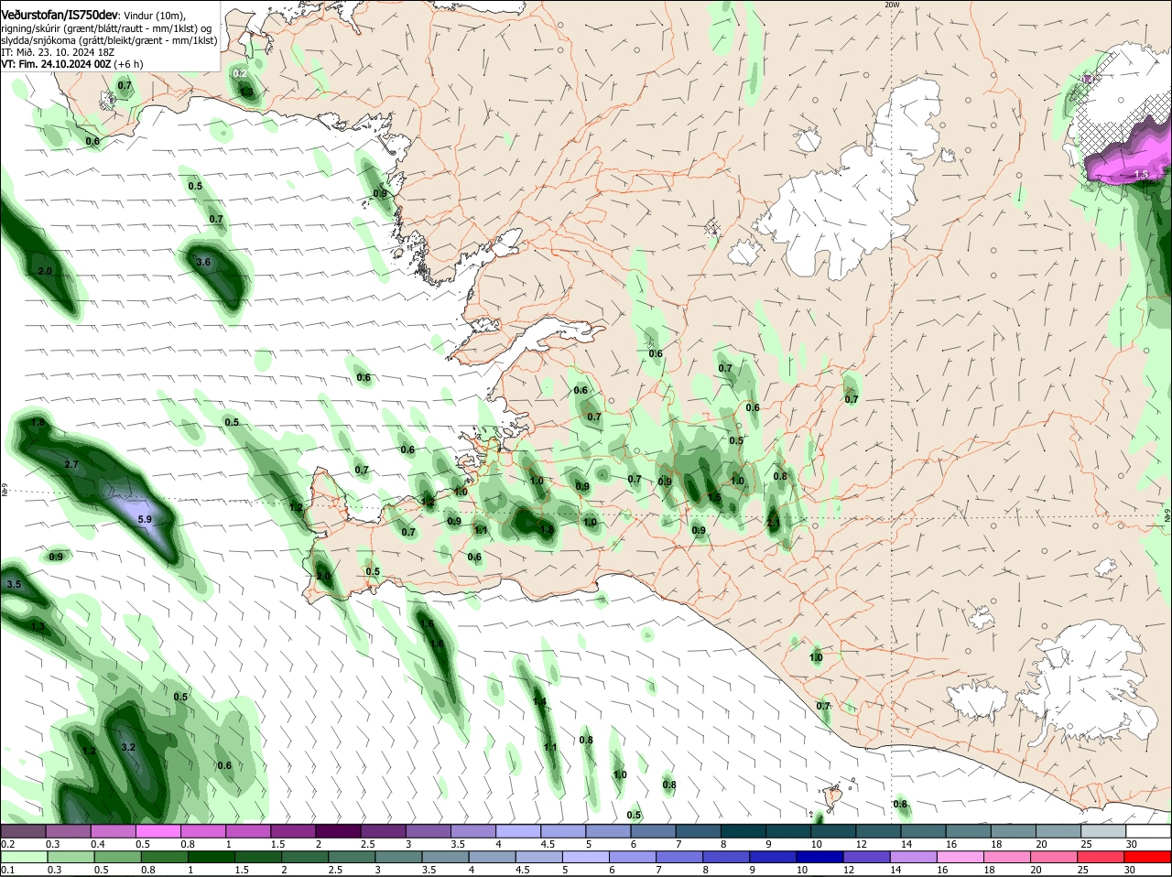Select bottom-row swatch labeled 20
1172x877 pixels.
tap(1056, 857)
